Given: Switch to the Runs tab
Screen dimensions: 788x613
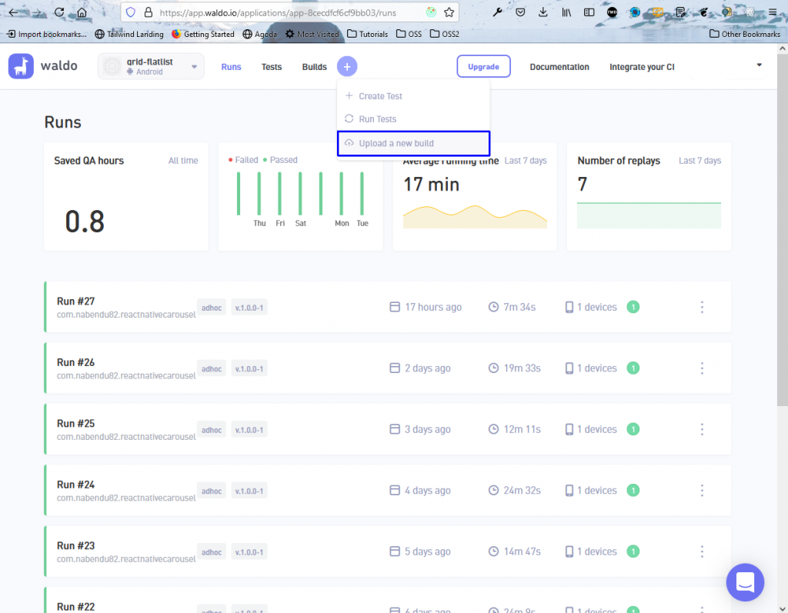Looking at the screenshot, I should click(231, 67).
